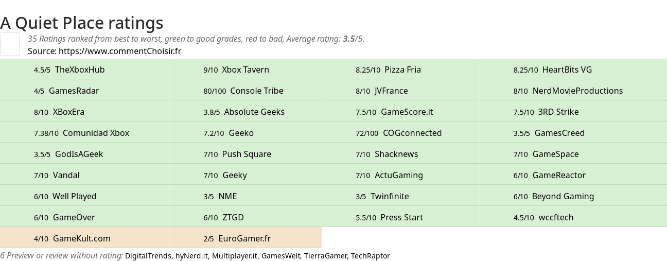Viewport: 667px width, 261px height.
Task: Open the GameReactor 6/10 review
Action: [573, 175]
